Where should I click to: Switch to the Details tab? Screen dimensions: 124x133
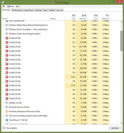pyautogui.click(x=52, y=10)
